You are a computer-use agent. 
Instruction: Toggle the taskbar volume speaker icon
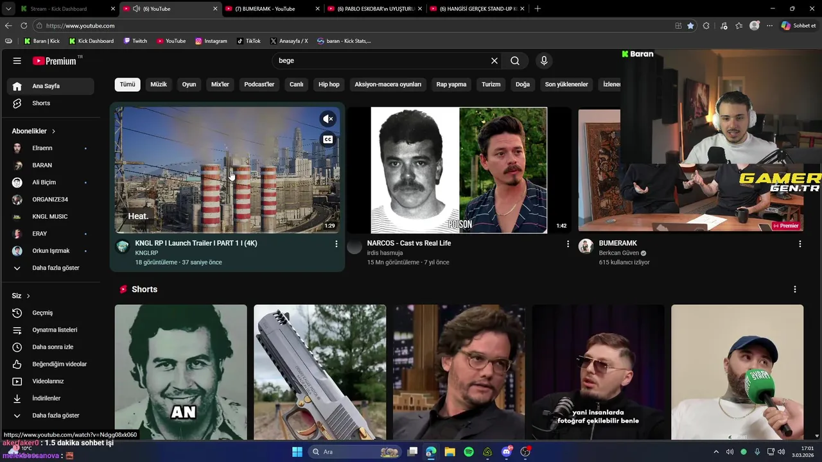click(x=781, y=452)
